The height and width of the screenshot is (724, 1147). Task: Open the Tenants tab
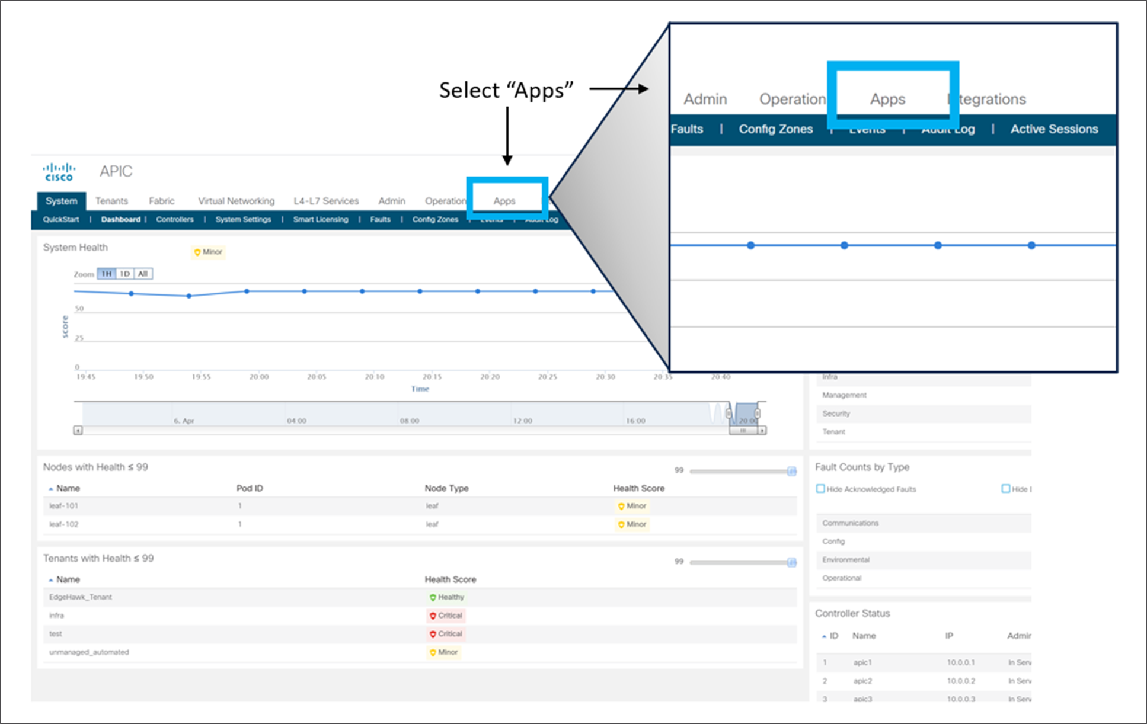[x=111, y=201]
